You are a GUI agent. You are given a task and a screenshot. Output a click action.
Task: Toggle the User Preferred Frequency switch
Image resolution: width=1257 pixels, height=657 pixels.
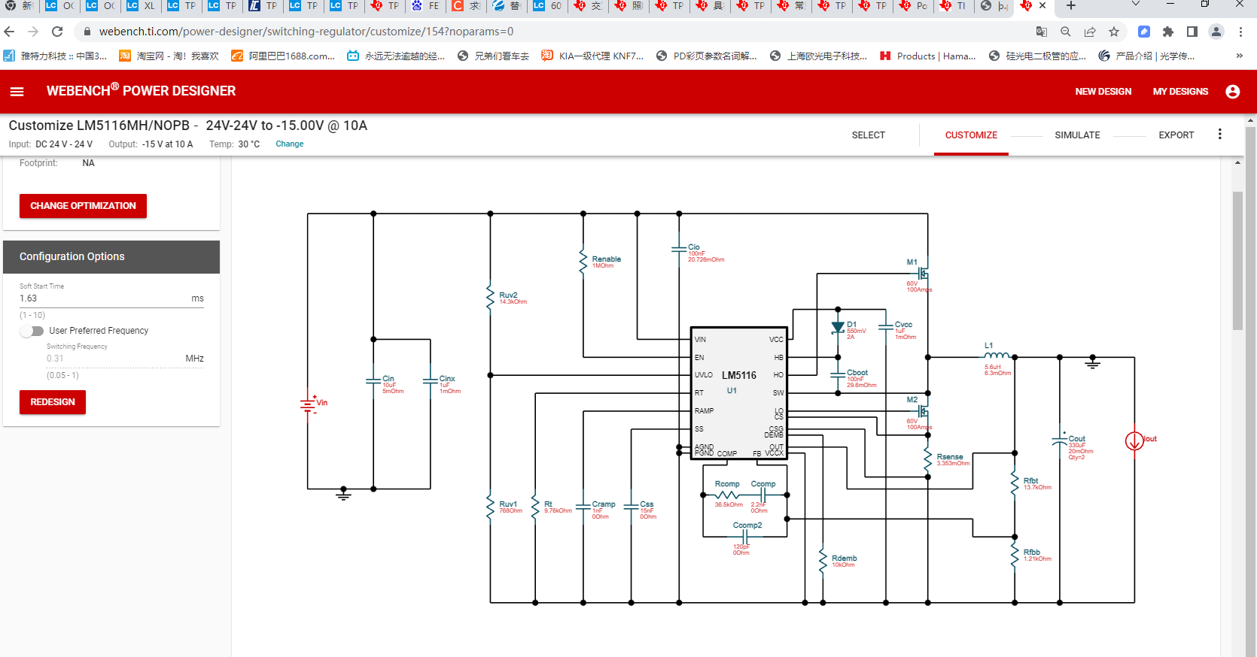tap(32, 331)
